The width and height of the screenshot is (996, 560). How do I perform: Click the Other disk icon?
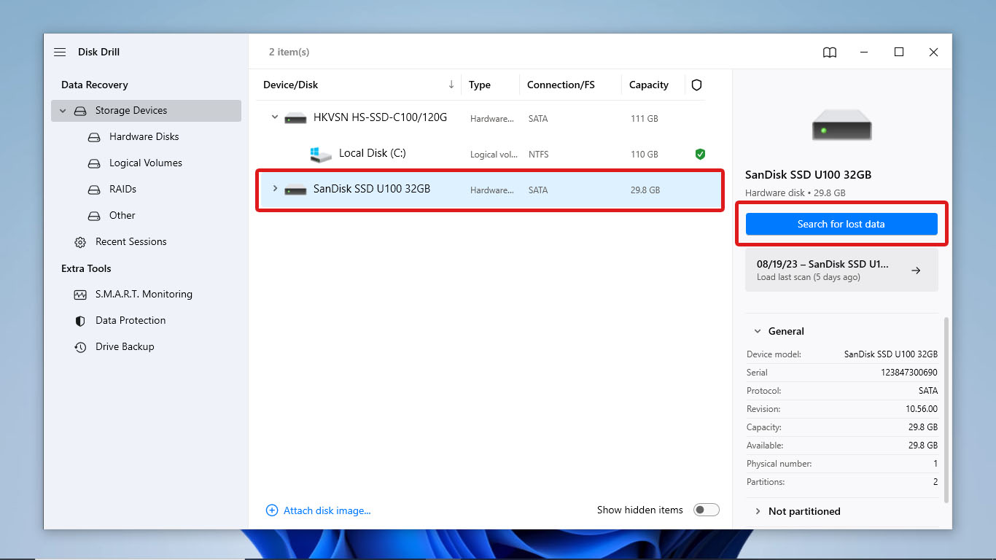[x=94, y=216]
